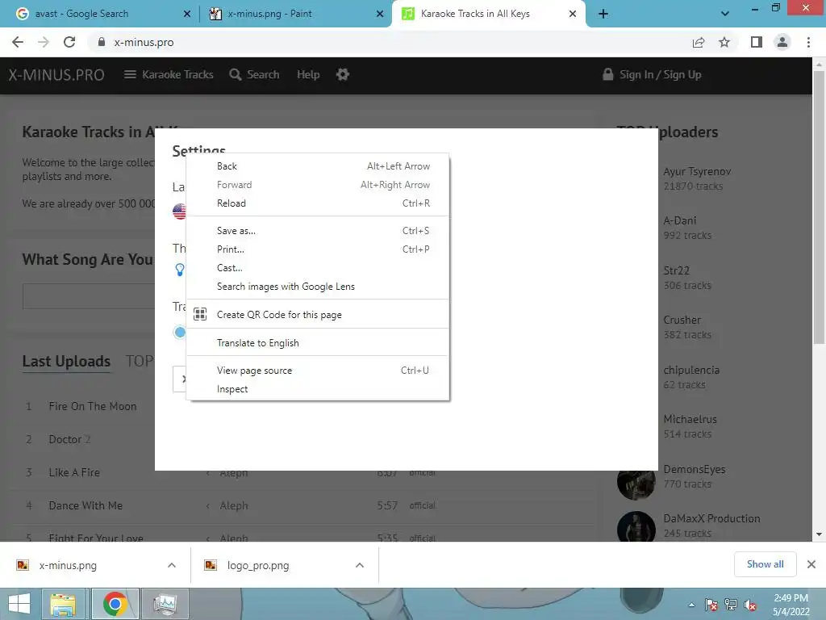Click the browser back arrow
826x620 pixels.
[x=18, y=42]
